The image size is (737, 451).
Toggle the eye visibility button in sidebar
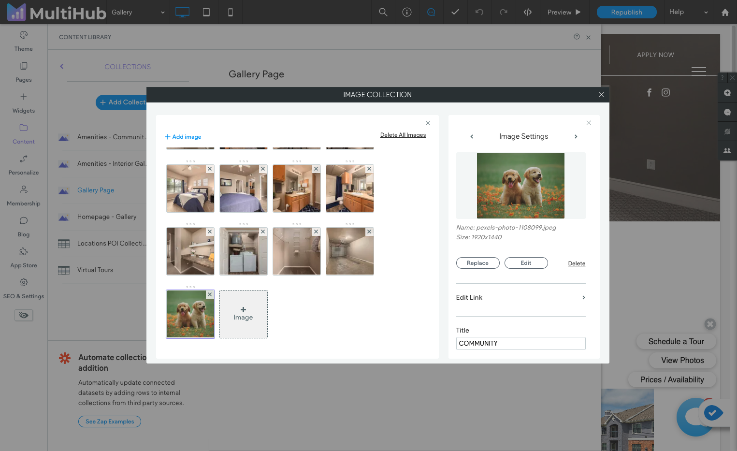[x=24, y=315]
